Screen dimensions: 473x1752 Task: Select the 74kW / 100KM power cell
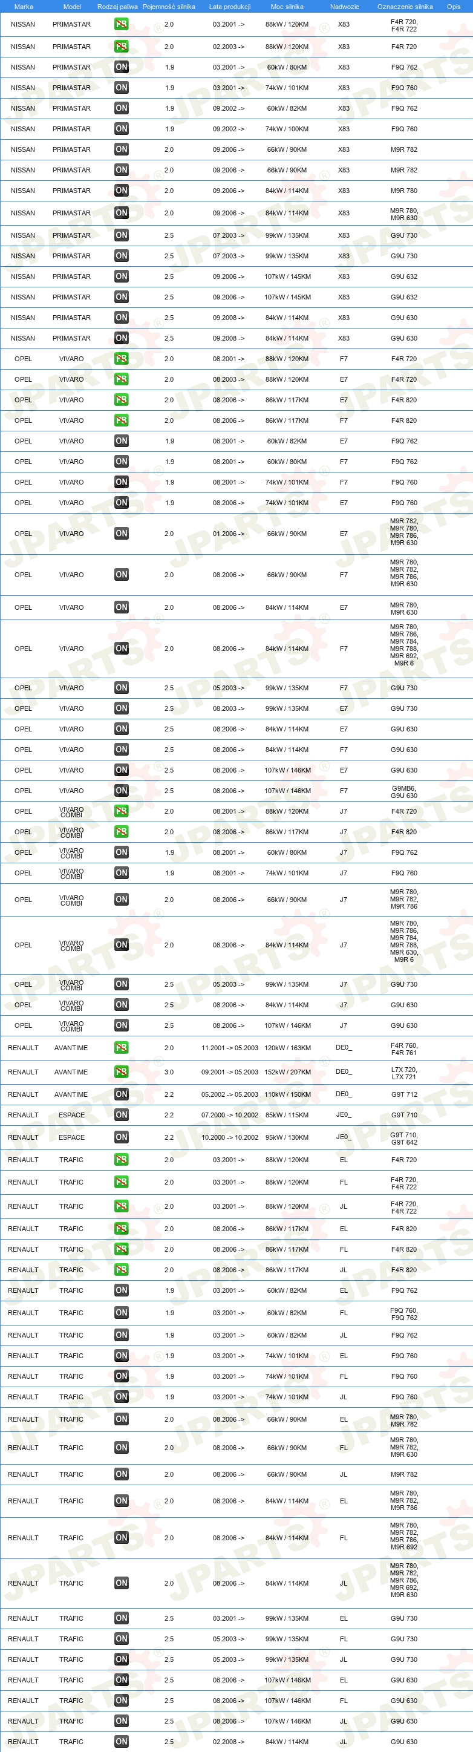(287, 128)
